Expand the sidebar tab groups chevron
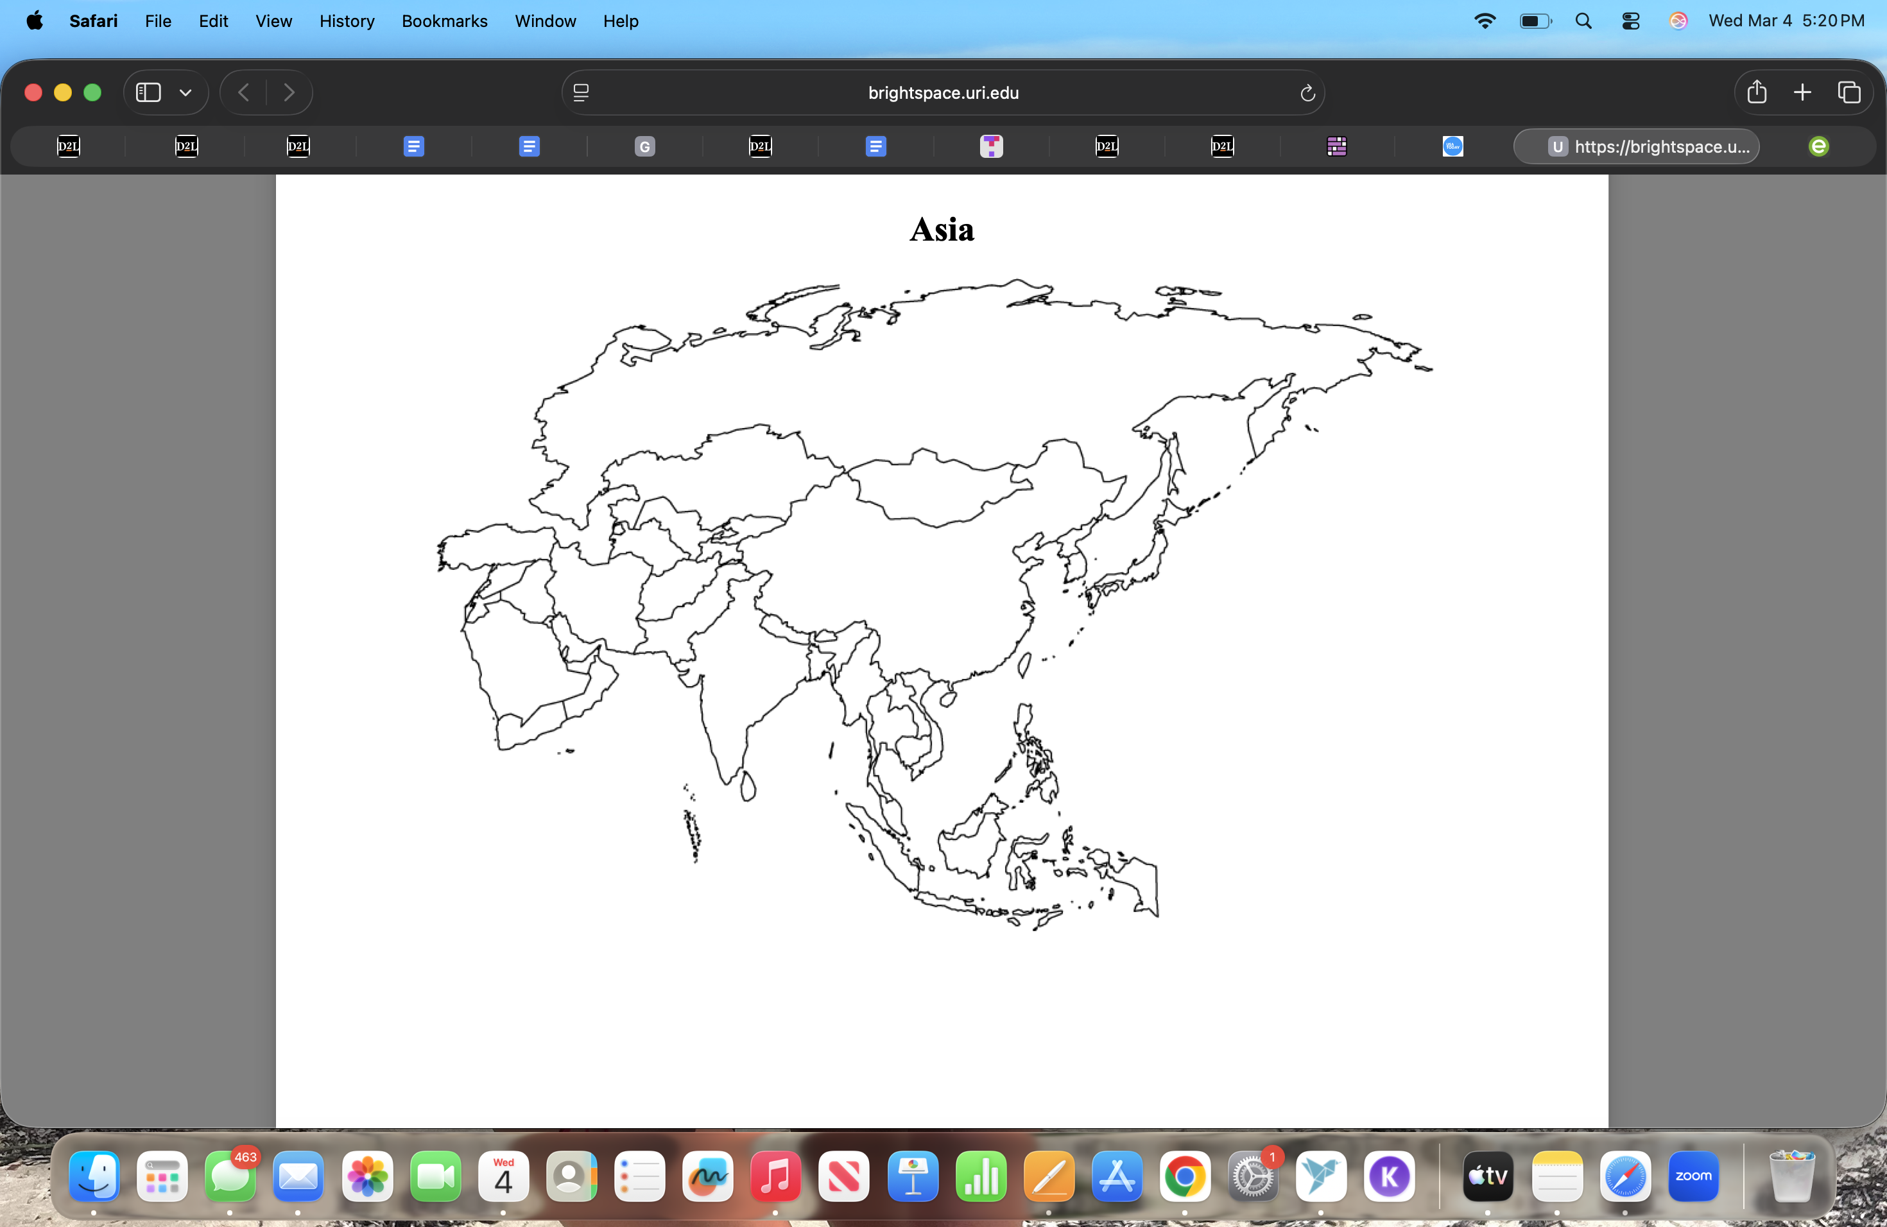This screenshot has width=1887, height=1227. (185, 93)
